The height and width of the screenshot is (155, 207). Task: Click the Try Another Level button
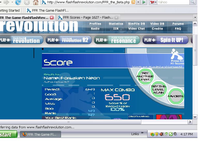tap(145, 76)
